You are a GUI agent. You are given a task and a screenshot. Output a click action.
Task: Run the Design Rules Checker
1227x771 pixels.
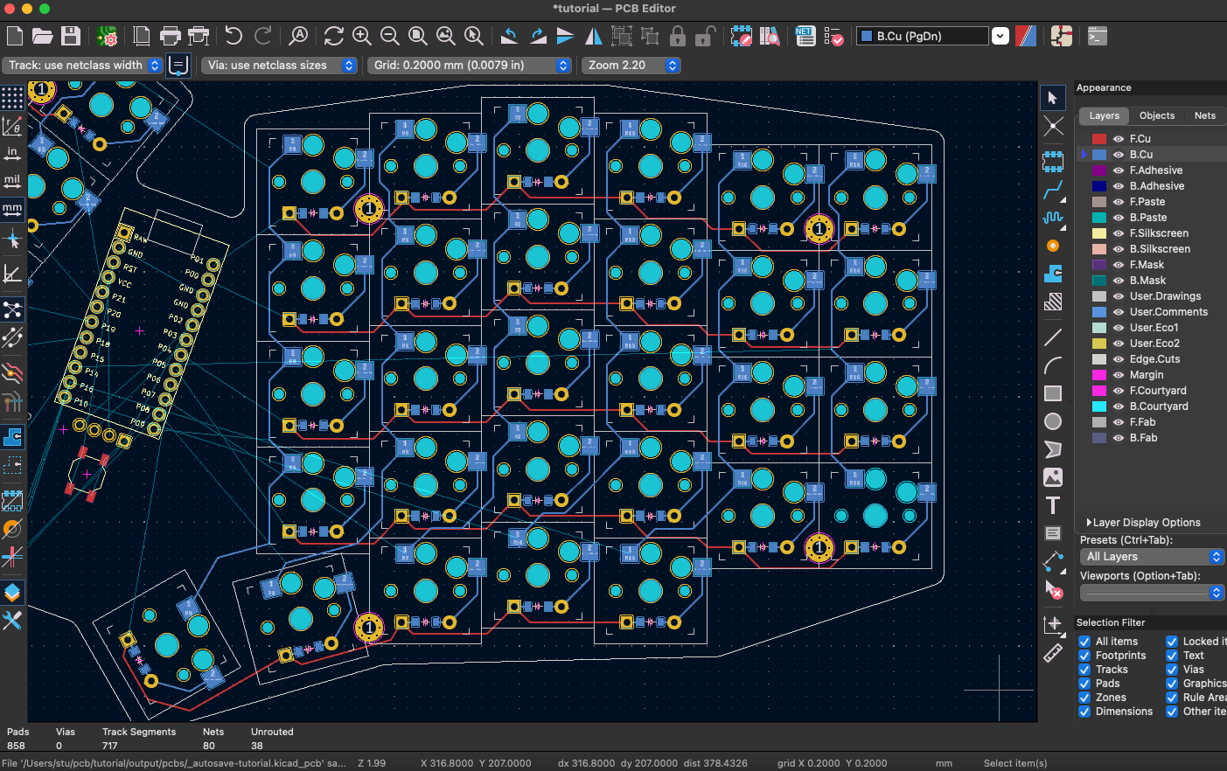(x=834, y=36)
